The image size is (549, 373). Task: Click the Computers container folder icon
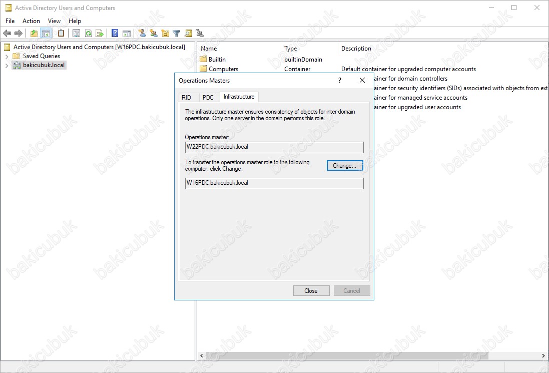203,69
